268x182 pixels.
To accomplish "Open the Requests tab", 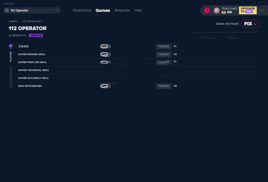I will tap(122, 10).
